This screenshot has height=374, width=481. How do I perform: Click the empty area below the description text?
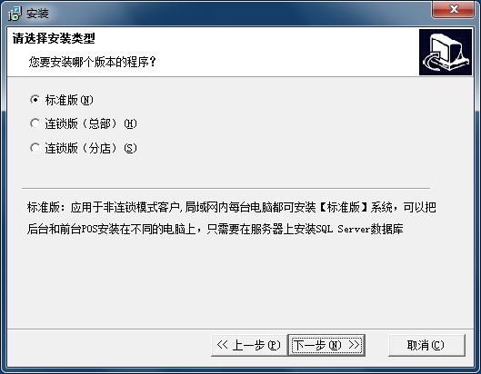(239, 281)
